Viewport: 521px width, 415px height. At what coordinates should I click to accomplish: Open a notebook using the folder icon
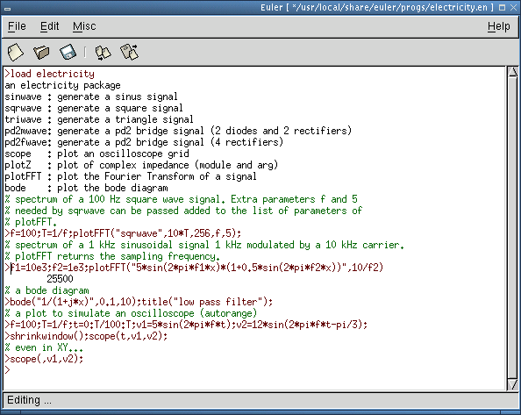(41, 52)
